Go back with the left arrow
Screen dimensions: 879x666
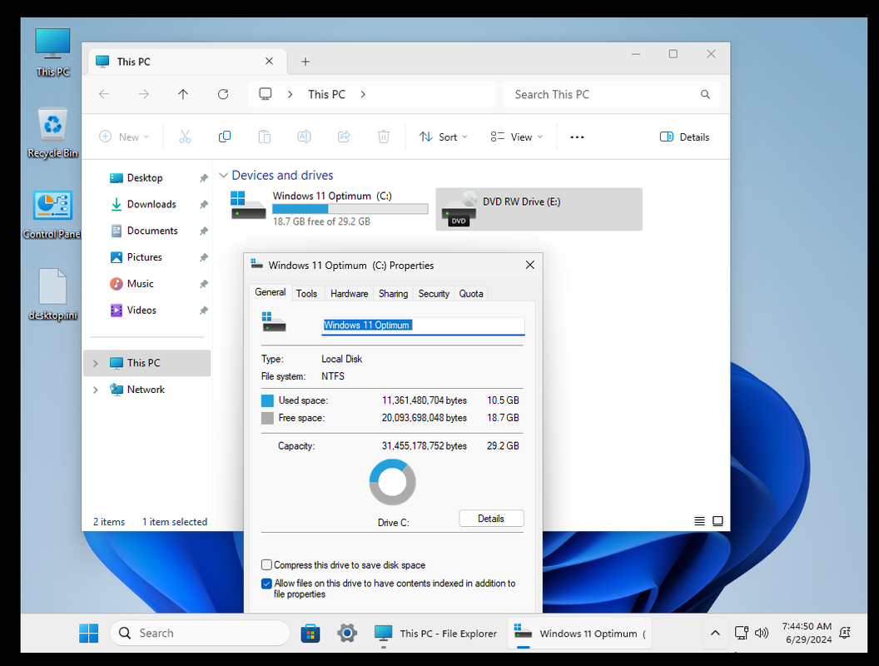tap(104, 94)
